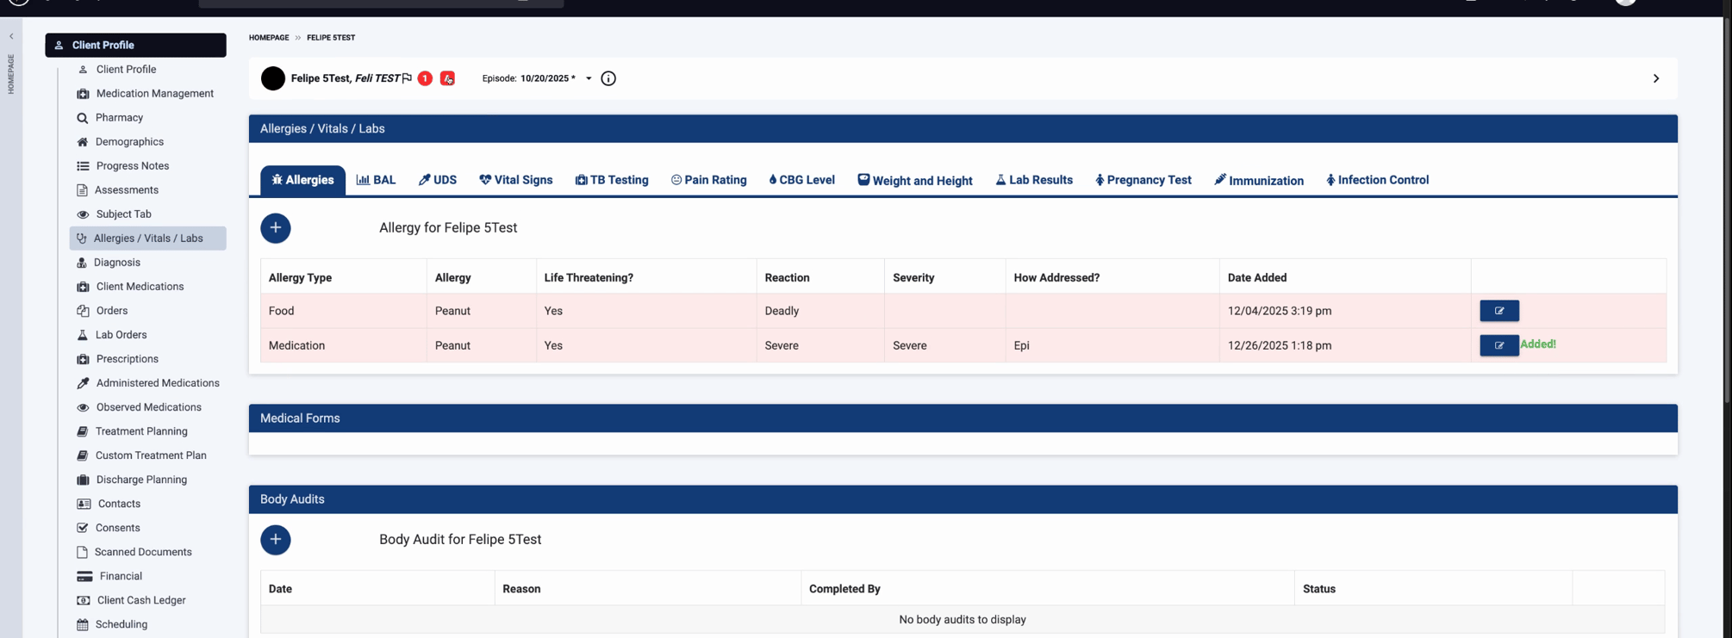This screenshot has width=1732, height=638.
Task: Click the episode info circle icon
Action: coord(608,78)
